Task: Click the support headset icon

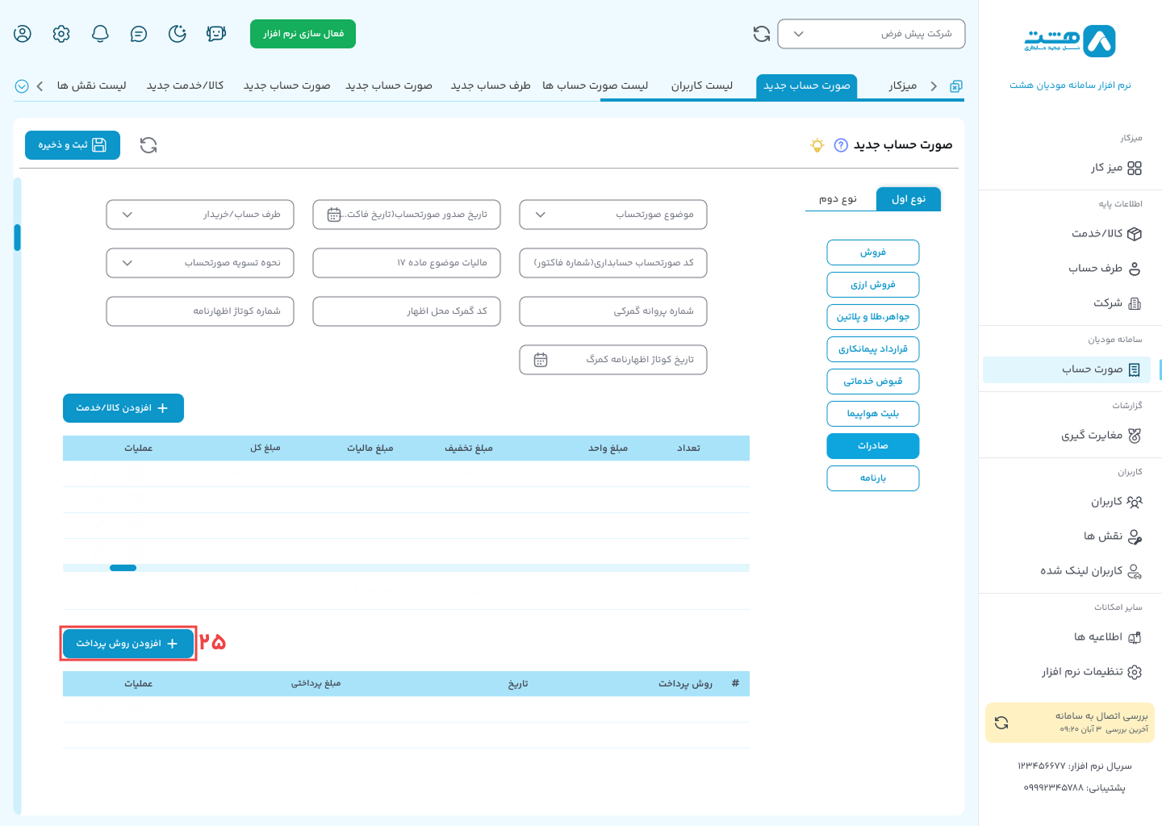Action: [215, 34]
